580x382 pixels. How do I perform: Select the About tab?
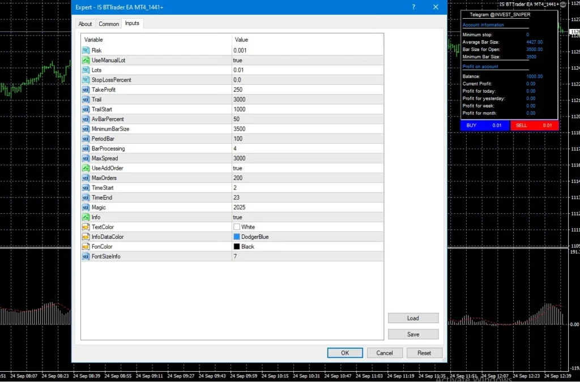tap(85, 23)
